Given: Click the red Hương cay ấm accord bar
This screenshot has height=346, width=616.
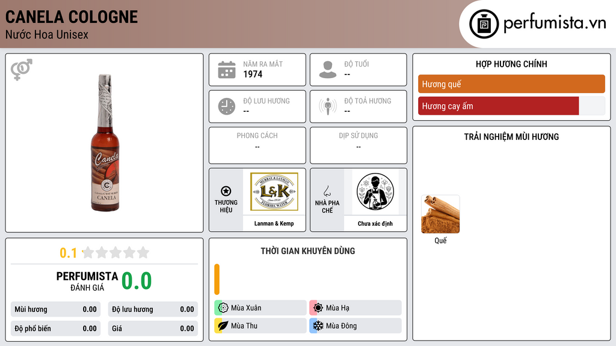Looking at the screenshot, I should (499, 106).
